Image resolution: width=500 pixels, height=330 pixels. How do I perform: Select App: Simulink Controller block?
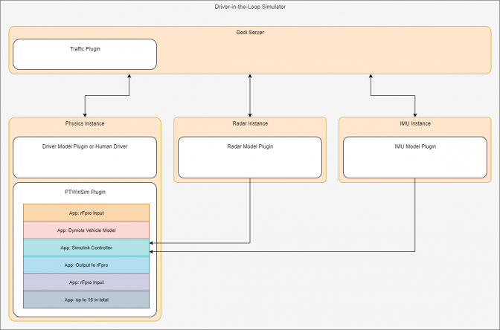(x=86, y=247)
